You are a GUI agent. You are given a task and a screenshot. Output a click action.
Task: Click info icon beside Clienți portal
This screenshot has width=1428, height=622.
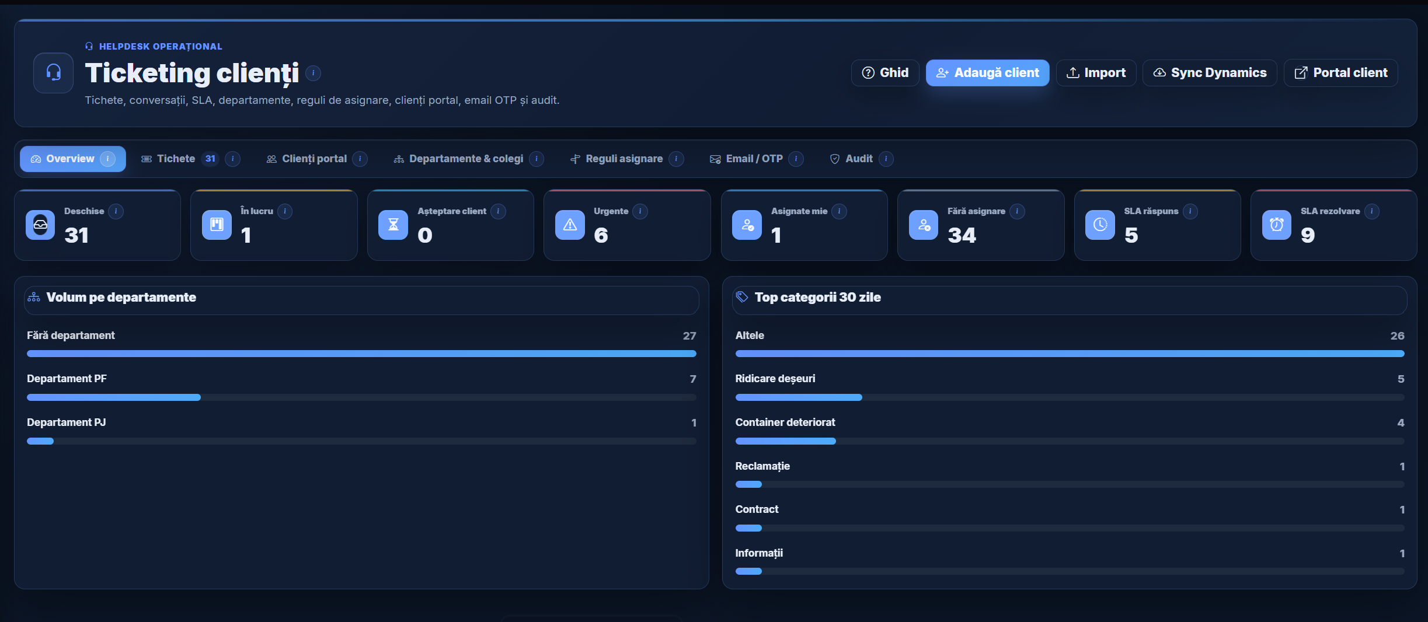pyautogui.click(x=360, y=159)
